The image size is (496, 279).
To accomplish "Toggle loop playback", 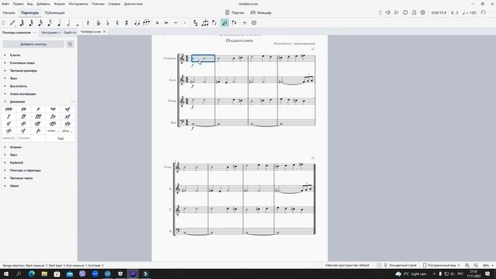I will pos(405,12).
